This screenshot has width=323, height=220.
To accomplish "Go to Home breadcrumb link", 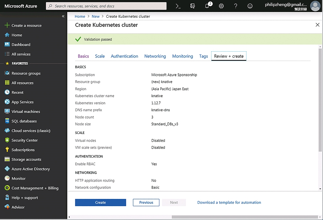I will 80,16.
